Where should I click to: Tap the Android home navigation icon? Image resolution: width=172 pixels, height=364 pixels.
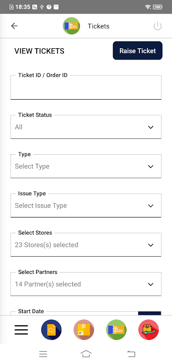(x=86, y=354)
